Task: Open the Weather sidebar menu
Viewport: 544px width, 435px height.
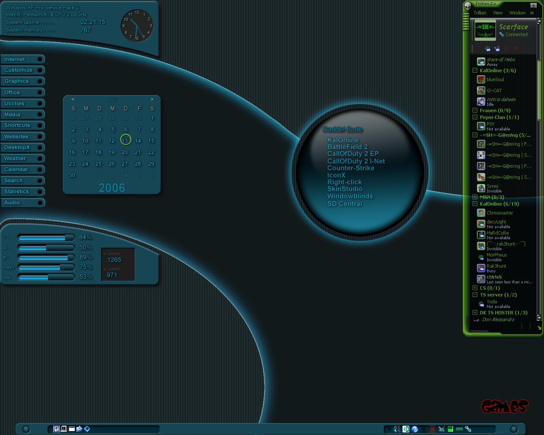Action: pos(23,158)
